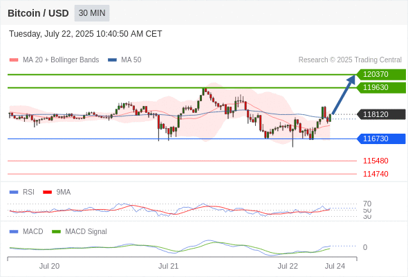Click the 'Jul 24' time axis label
The width and height of the screenshot is (408, 277).
(x=335, y=266)
